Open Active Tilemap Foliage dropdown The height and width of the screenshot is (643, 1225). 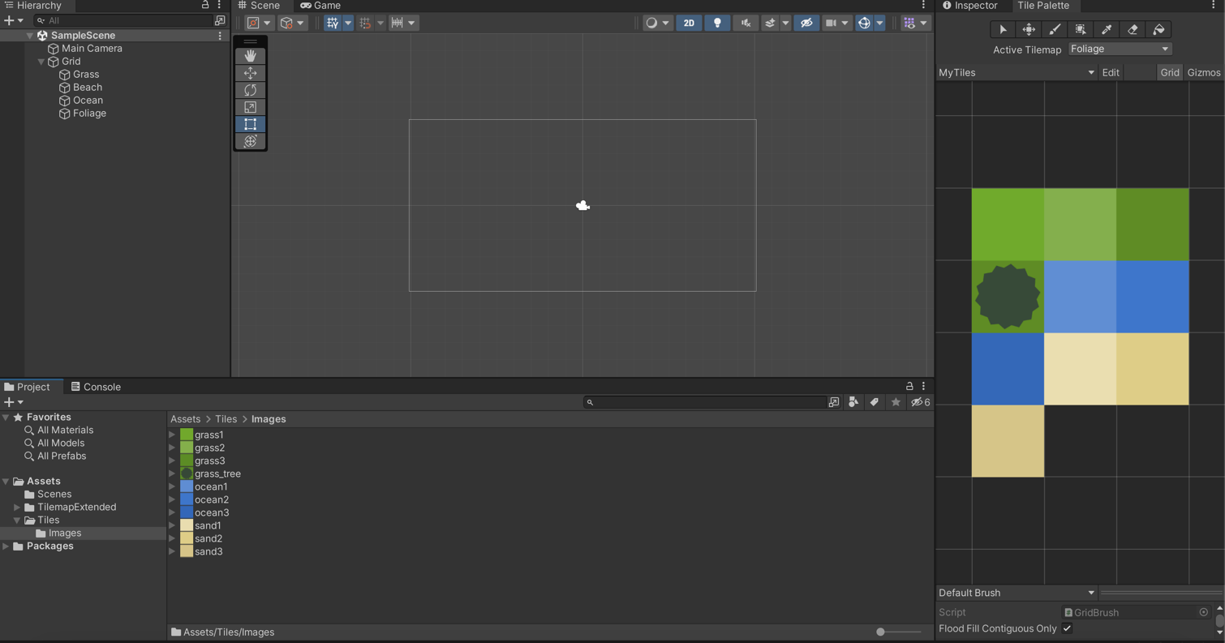click(1120, 49)
